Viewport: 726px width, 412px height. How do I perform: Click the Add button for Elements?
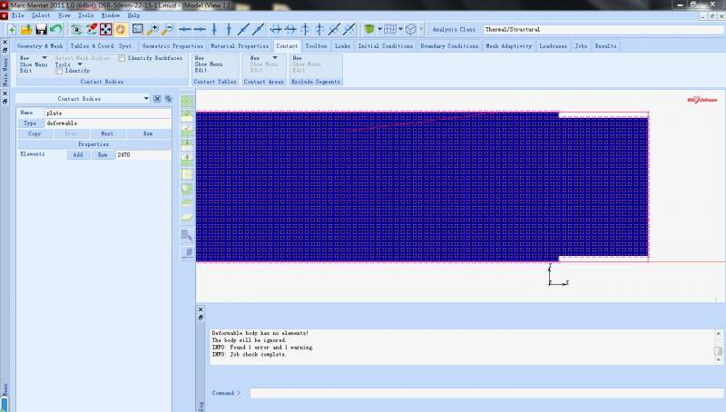78,155
